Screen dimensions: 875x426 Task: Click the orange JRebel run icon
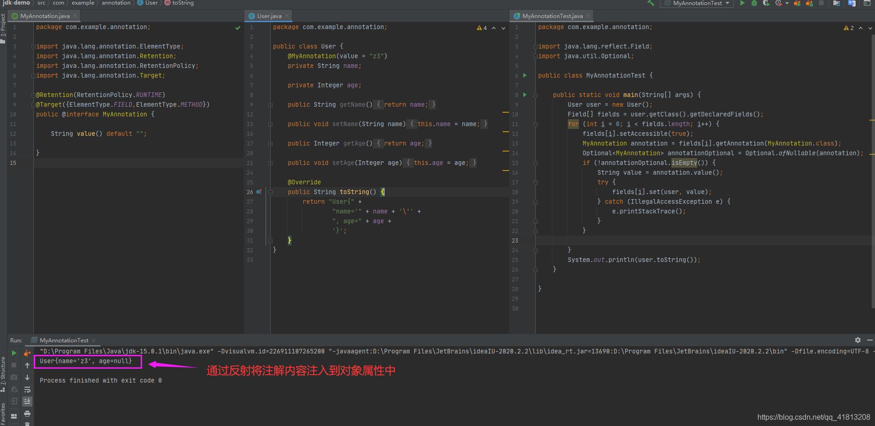pos(797,3)
